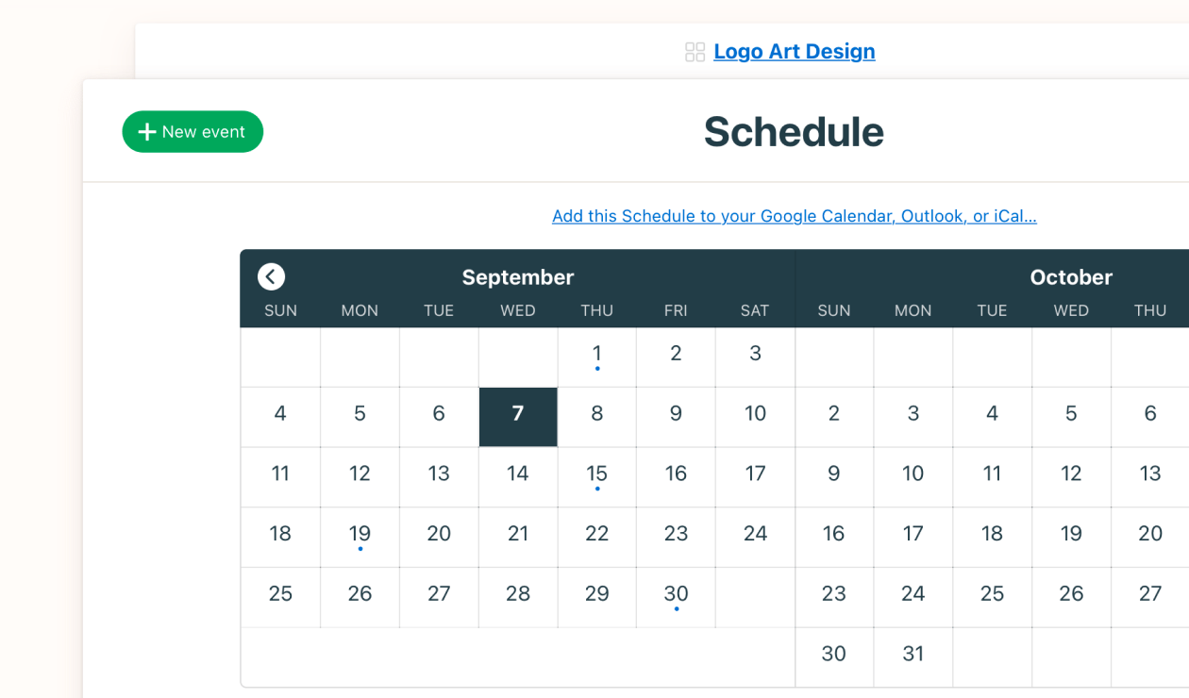Select October 31 on the calendar
1189x698 pixels.
click(x=913, y=654)
